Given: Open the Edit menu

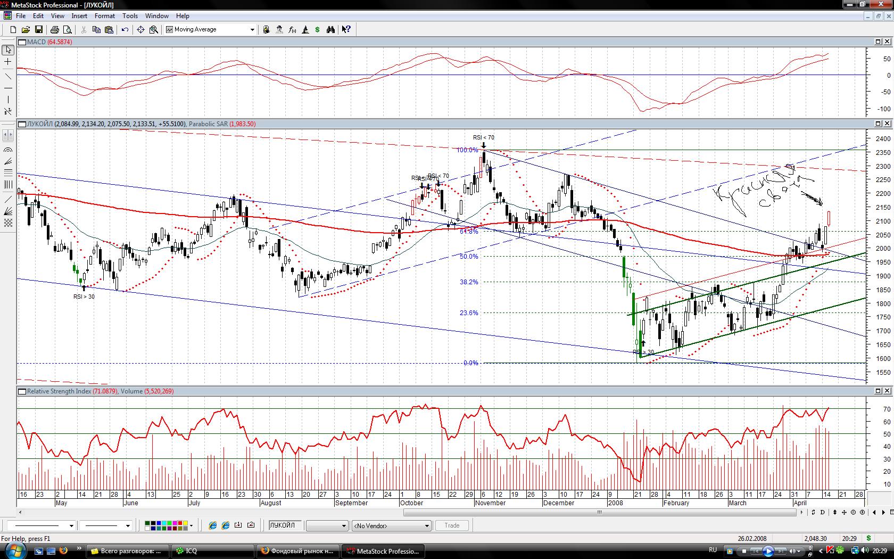Looking at the screenshot, I should [x=38, y=16].
